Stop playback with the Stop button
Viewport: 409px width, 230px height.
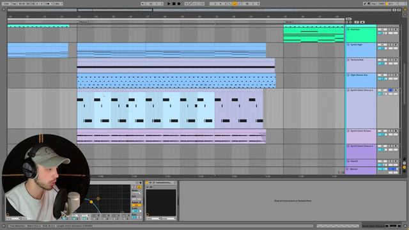point(174,4)
